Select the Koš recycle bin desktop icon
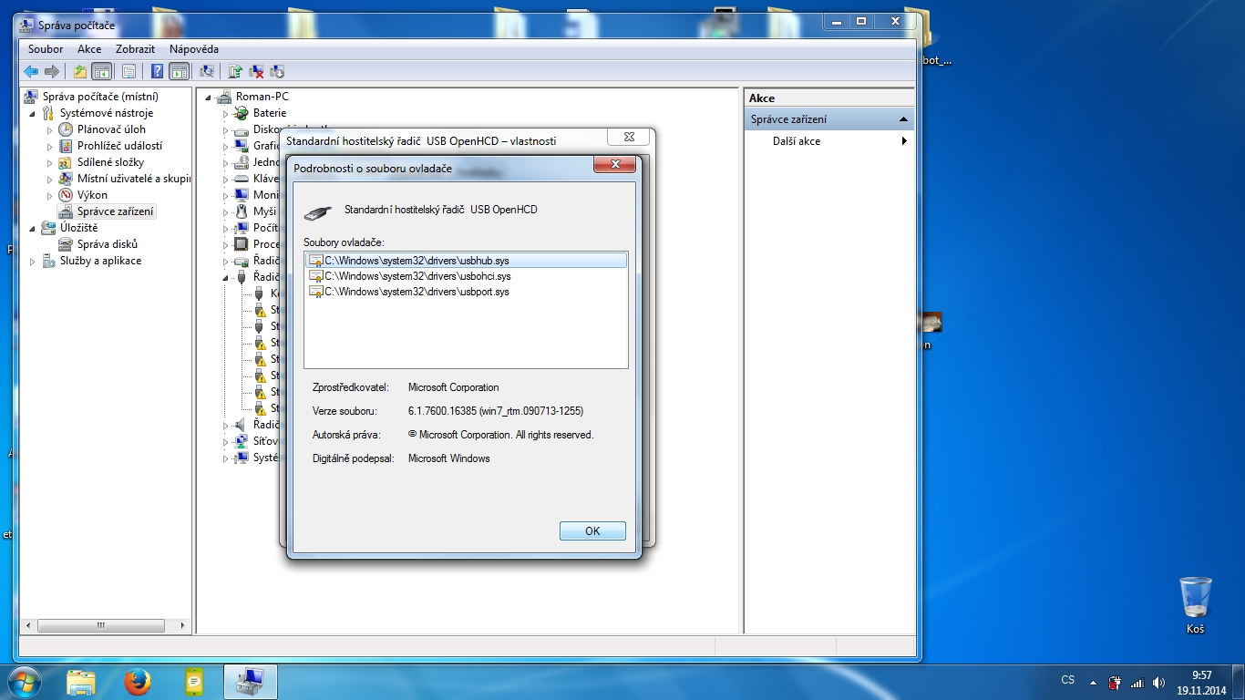1245x700 pixels. point(1195,605)
